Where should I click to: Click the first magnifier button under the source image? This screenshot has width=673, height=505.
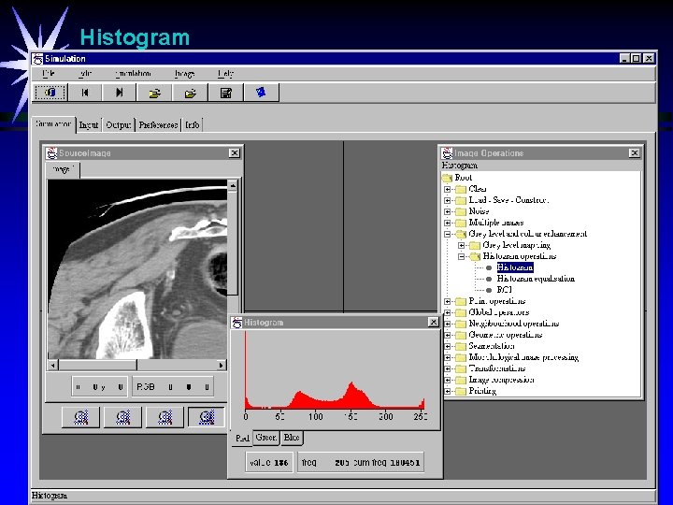[81, 417]
